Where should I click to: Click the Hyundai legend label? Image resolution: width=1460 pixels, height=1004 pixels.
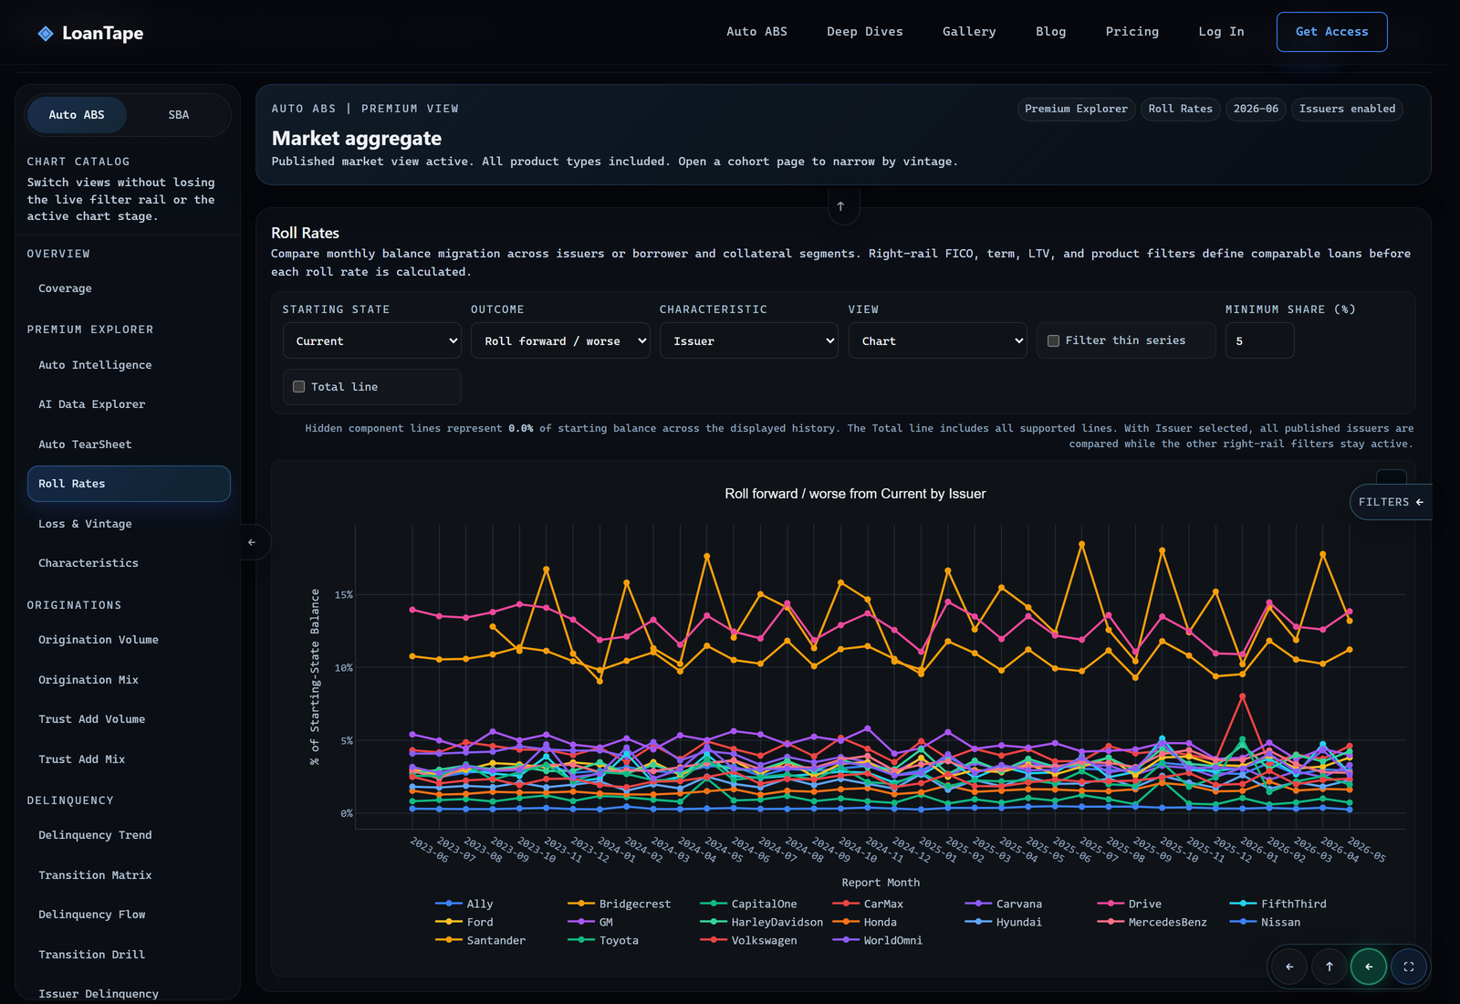(1018, 923)
